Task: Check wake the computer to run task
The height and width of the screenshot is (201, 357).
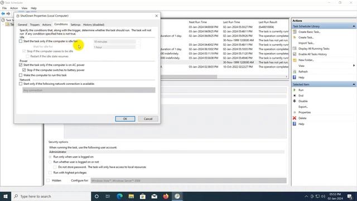Action: [x=21, y=75]
